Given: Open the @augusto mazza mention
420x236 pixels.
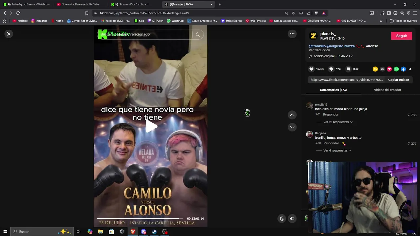Looking at the screenshot, I should (341, 46).
